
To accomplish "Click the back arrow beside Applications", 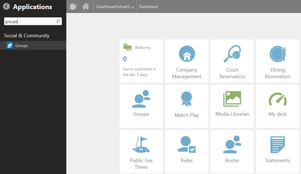I will 6,7.
